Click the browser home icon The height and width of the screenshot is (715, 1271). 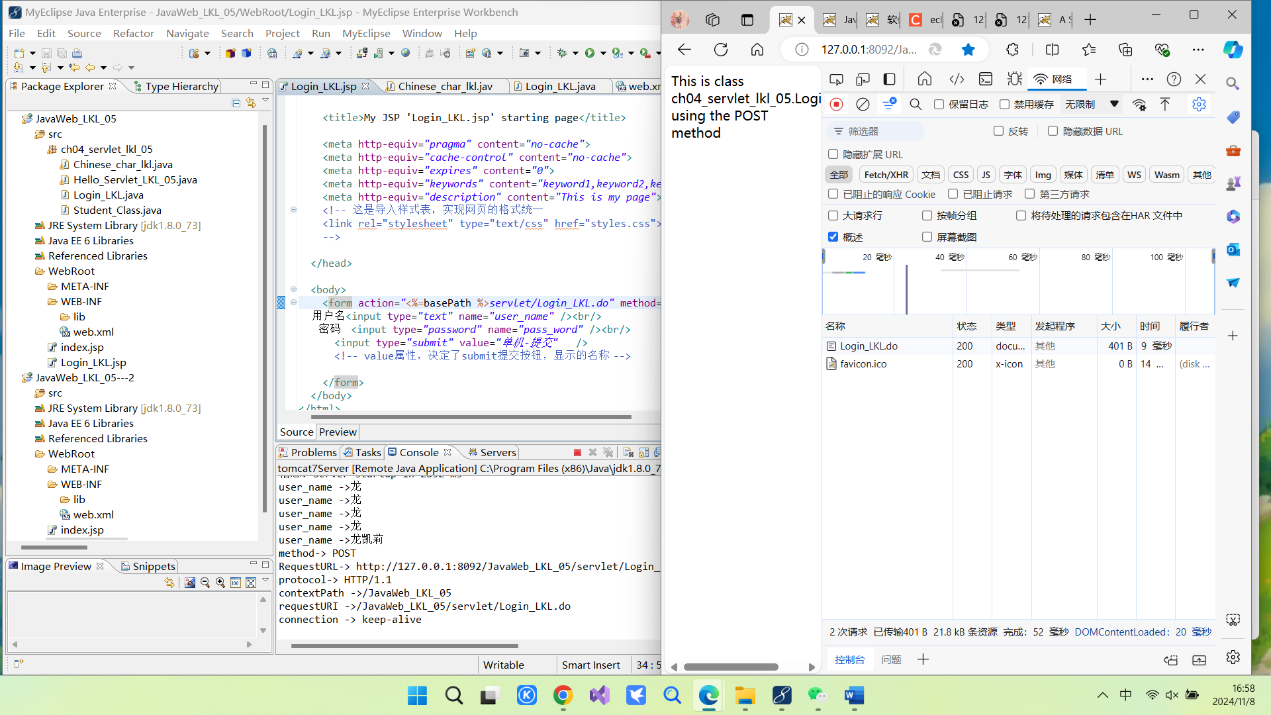[757, 50]
